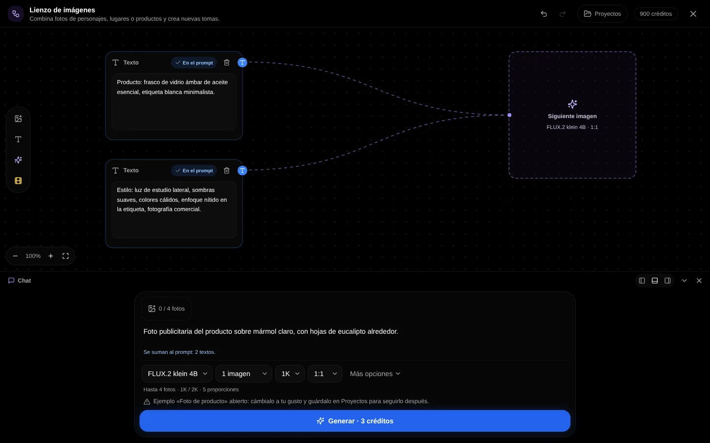This screenshot has height=443, width=710.
Task: Open the 1:1 aspect ratio dropdown
Action: pyautogui.click(x=325, y=374)
